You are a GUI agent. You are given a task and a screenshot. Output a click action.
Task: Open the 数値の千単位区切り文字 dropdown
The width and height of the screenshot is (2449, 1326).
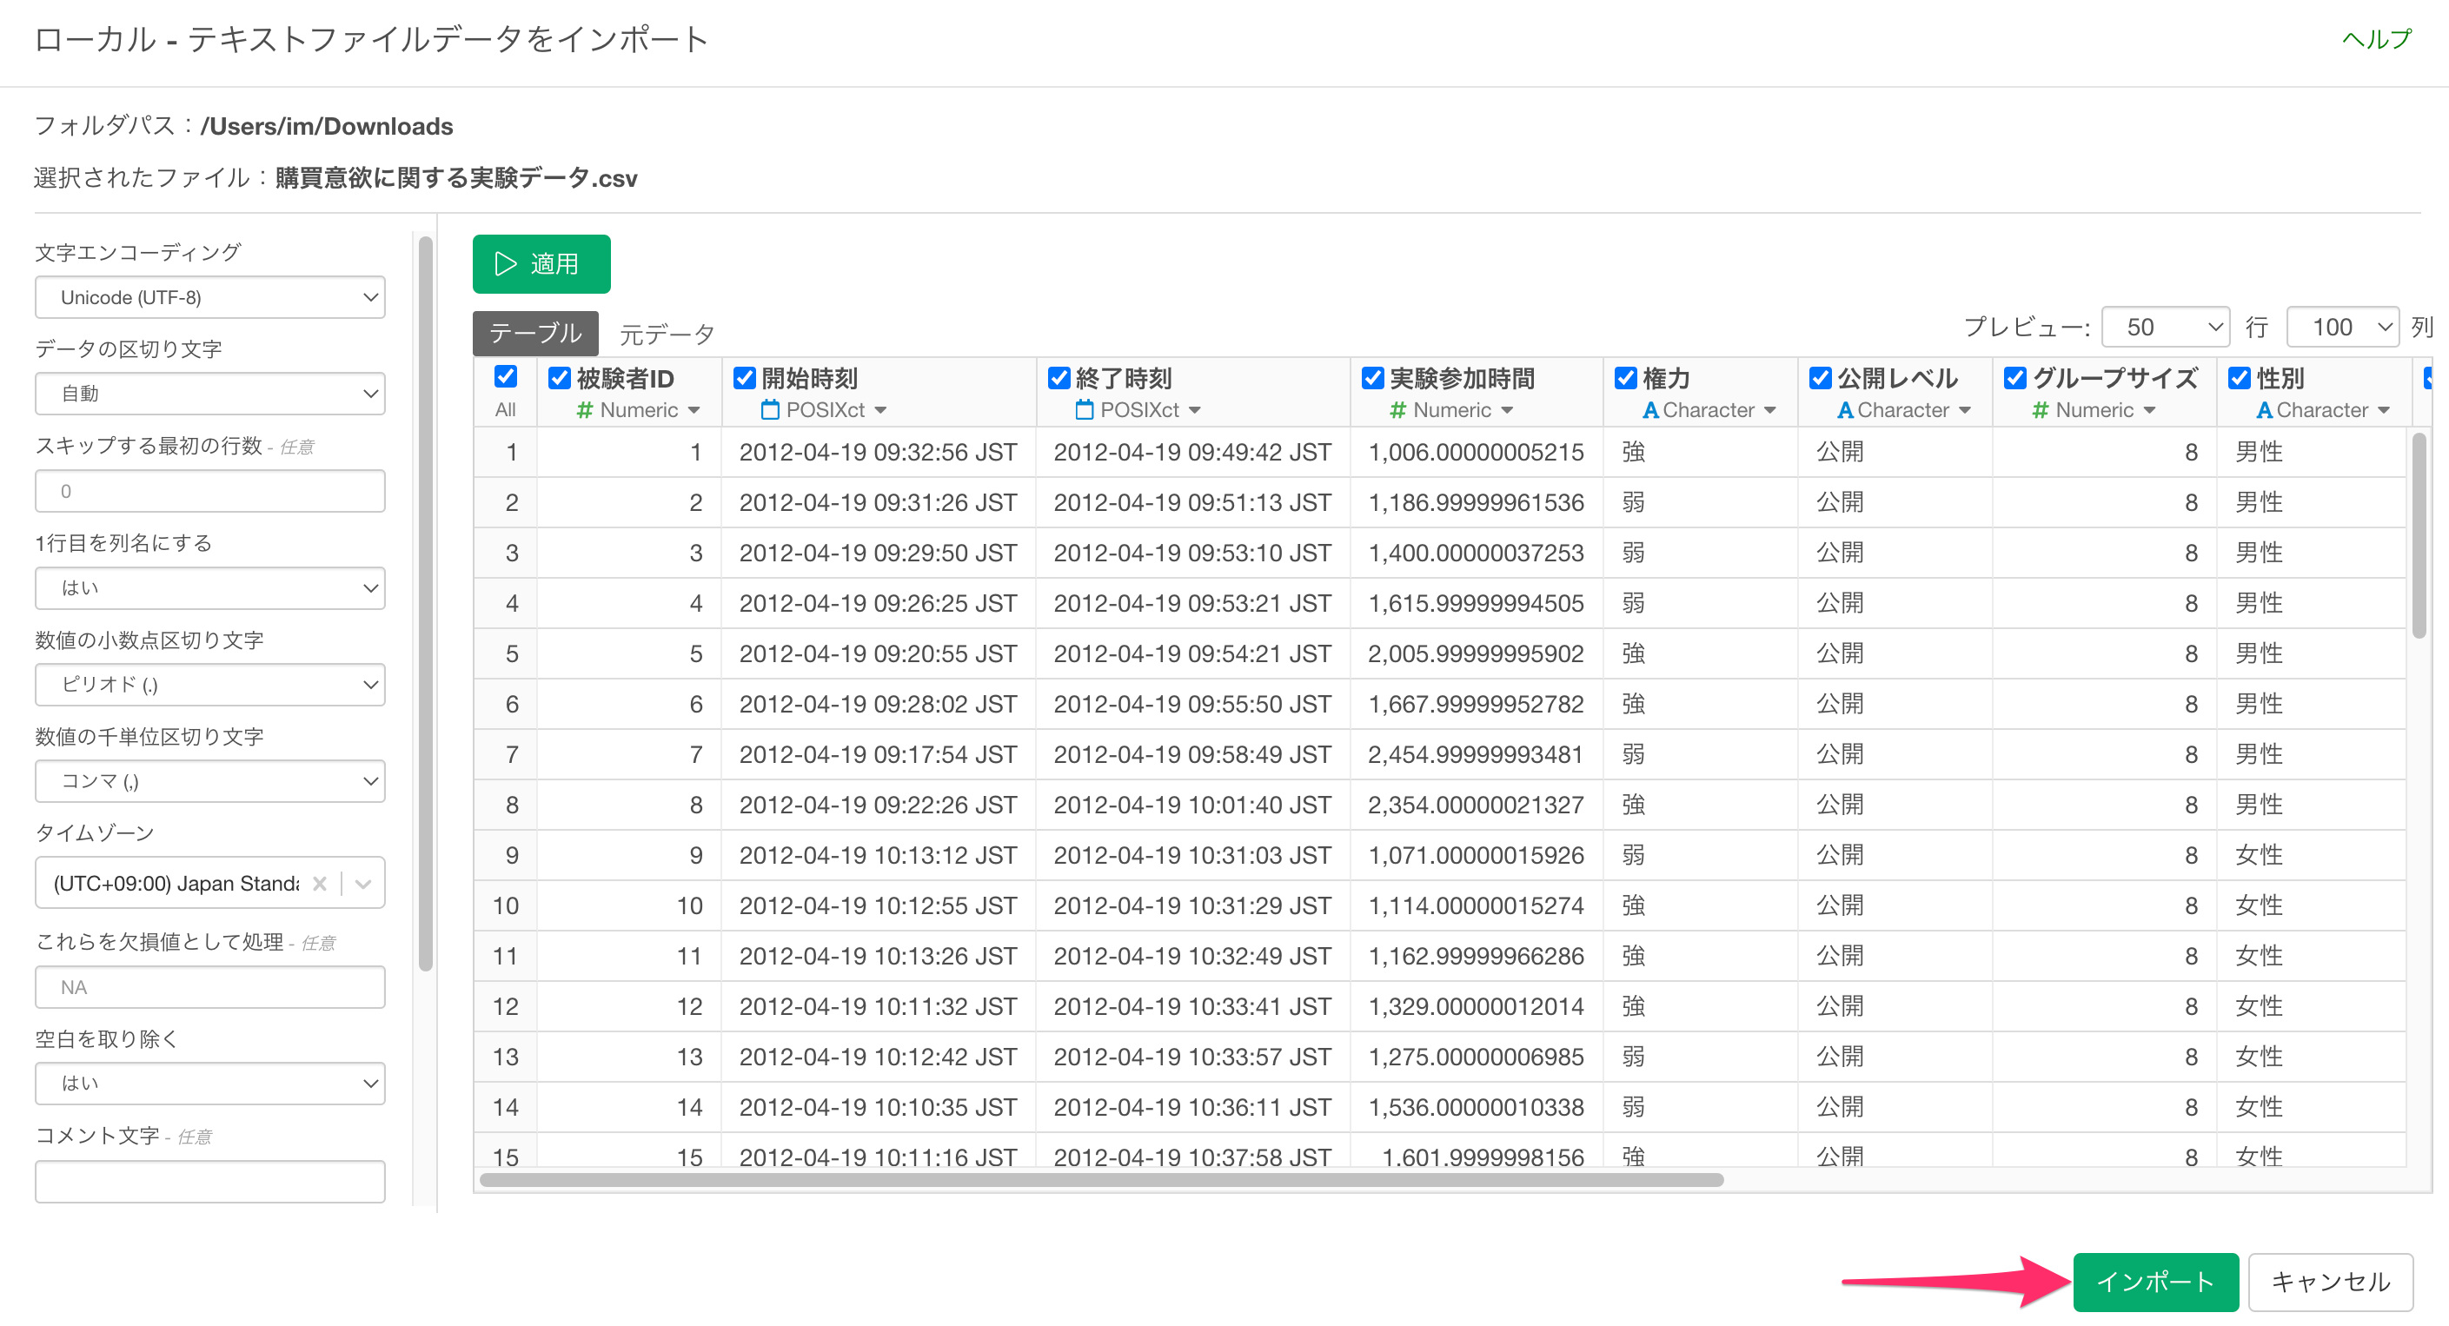click(210, 781)
